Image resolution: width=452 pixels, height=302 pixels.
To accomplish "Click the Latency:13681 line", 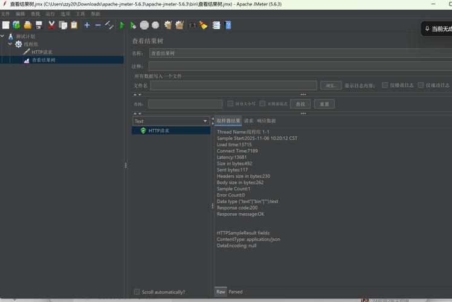I will [232, 157].
